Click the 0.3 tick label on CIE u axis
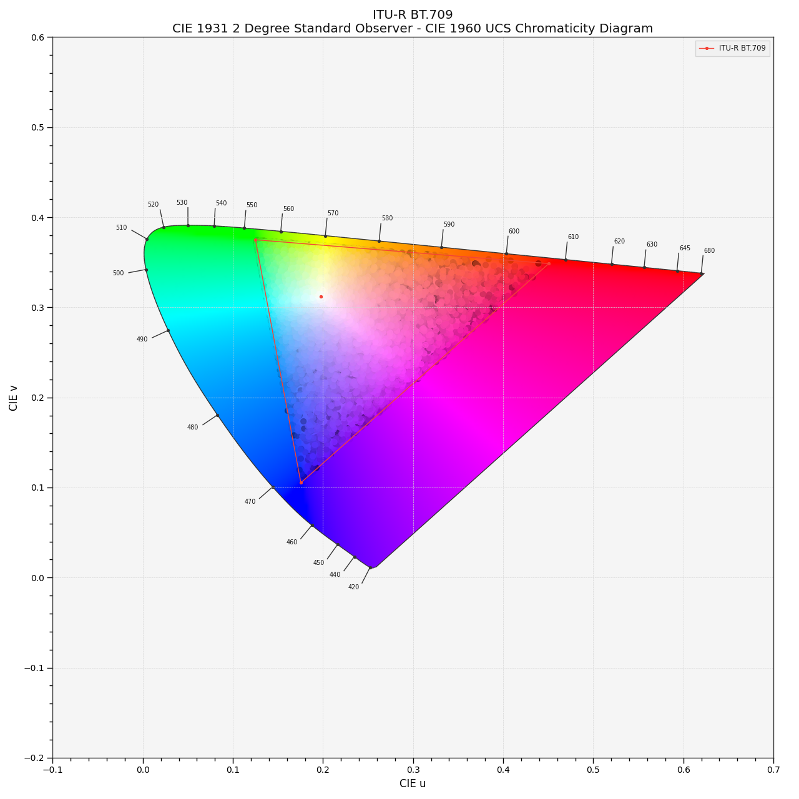Viewport: 799px width, 799px height. coord(413,770)
